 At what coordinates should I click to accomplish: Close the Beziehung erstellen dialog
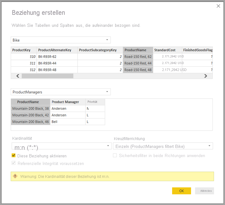(x=218, y=6)
